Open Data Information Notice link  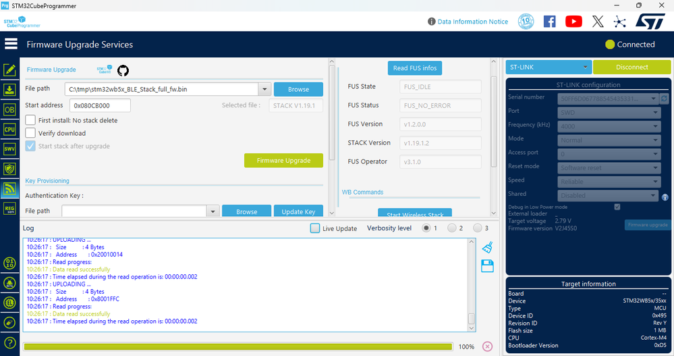(472, 22)
